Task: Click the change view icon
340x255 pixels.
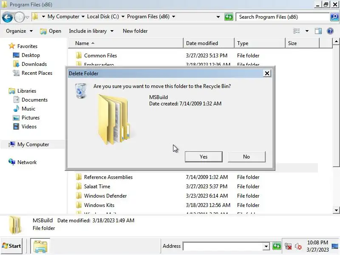Action: tap(296, 31)
